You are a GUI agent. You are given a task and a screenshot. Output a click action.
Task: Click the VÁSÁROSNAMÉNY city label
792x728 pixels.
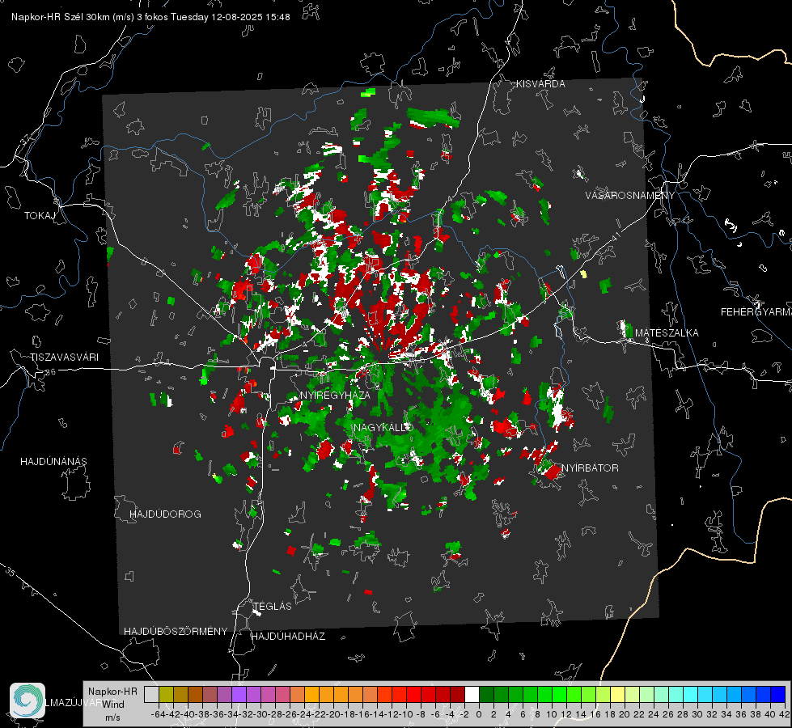630,196
